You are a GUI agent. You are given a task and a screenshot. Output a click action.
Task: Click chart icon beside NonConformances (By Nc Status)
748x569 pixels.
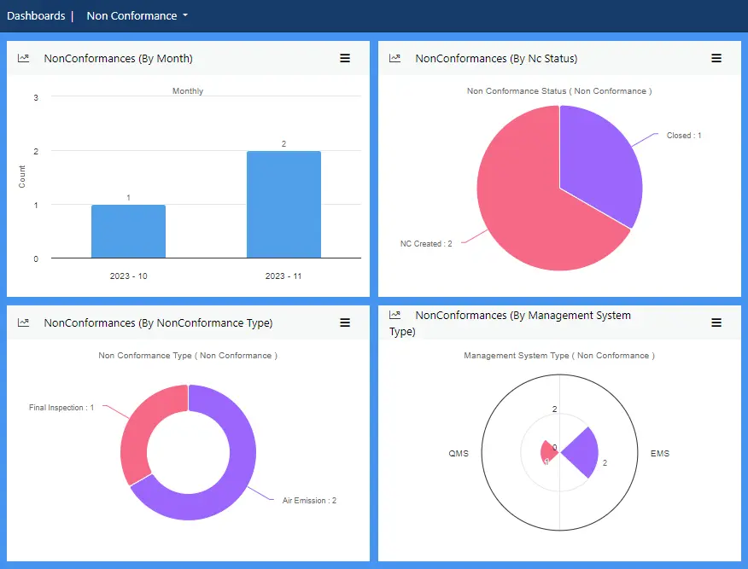pyautogui.click(x=394, y=58)
